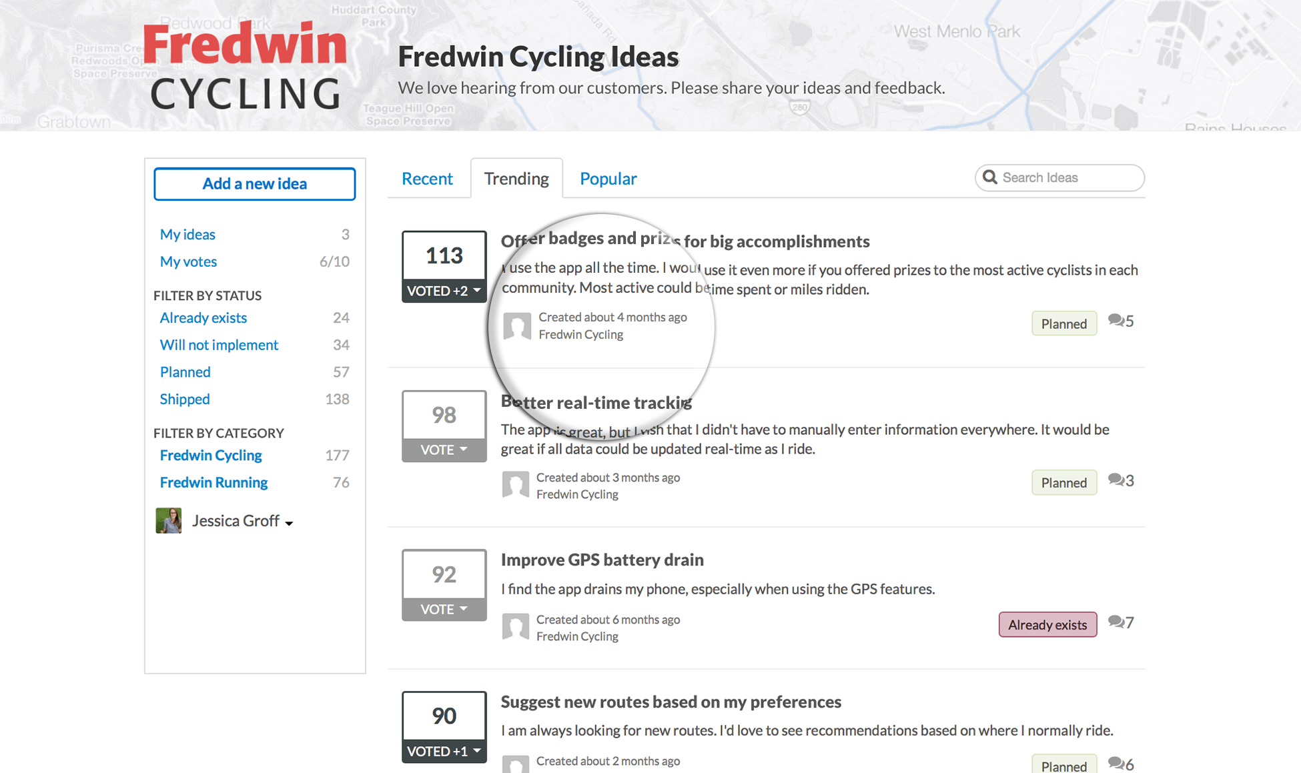Open VOTE dropdown for the 92-vote idea

(444, 609)
